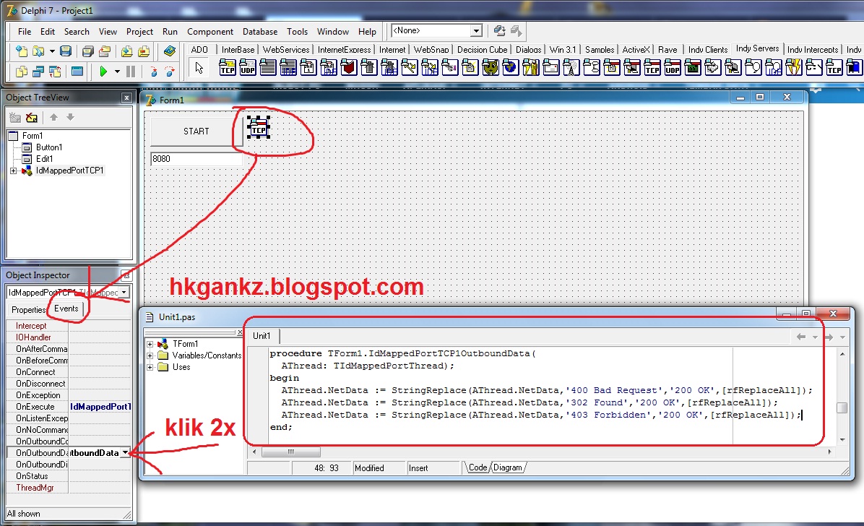Click Object TreeView move up arrow
Screen dimensions: 864x526
coord(53,117)
